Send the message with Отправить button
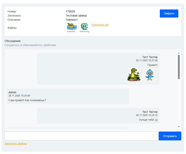This screenshot has height=154, width=186. [170, 136]
